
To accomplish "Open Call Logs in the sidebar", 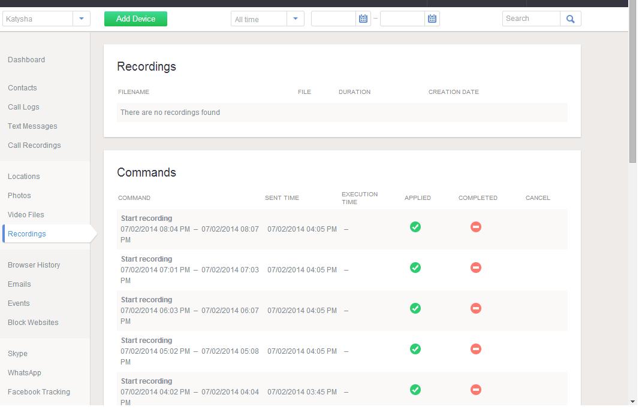I will 23,107.
